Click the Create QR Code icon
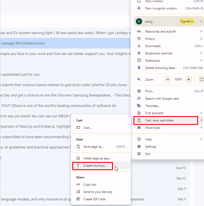The image size is (204, 206). [x=78, y=199]
